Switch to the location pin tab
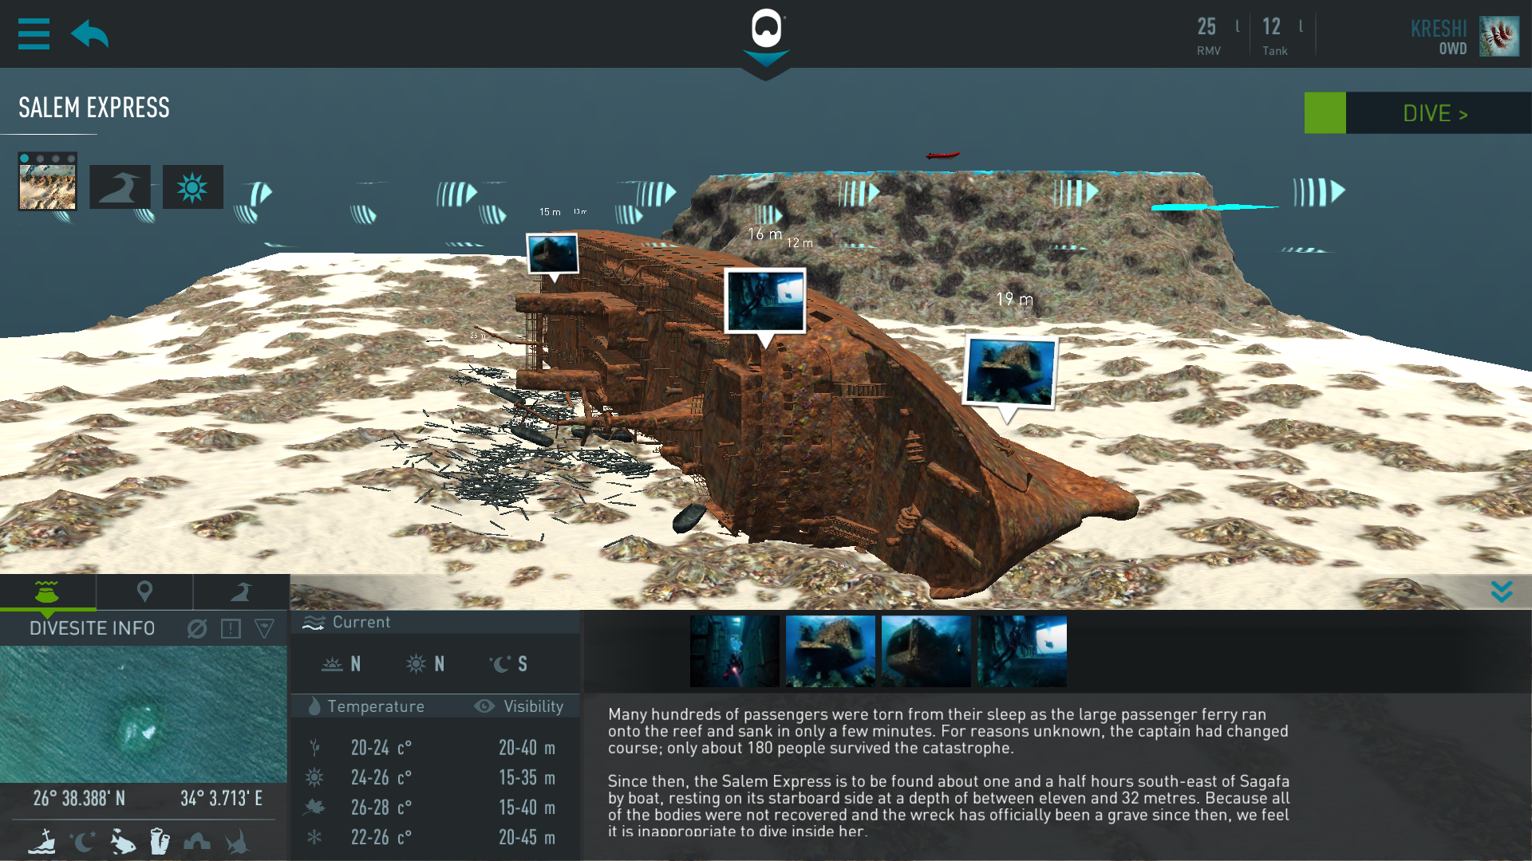 (144, 592)
